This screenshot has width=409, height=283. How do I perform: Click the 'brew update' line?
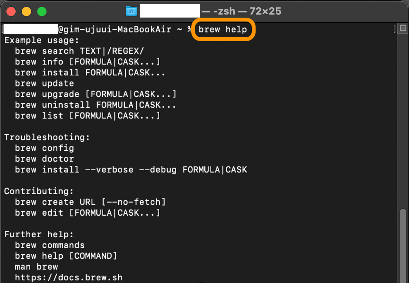click(x=44, y=83)
